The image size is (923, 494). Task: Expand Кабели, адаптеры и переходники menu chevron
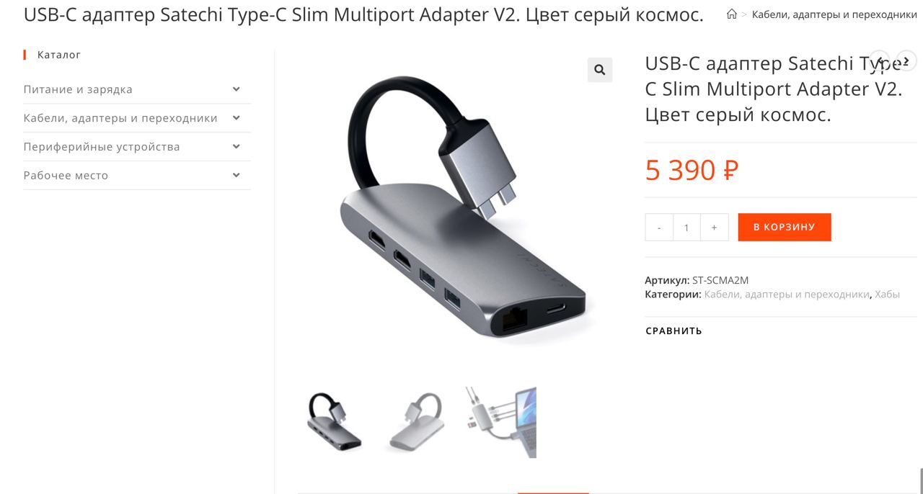(x=236, y=118)
